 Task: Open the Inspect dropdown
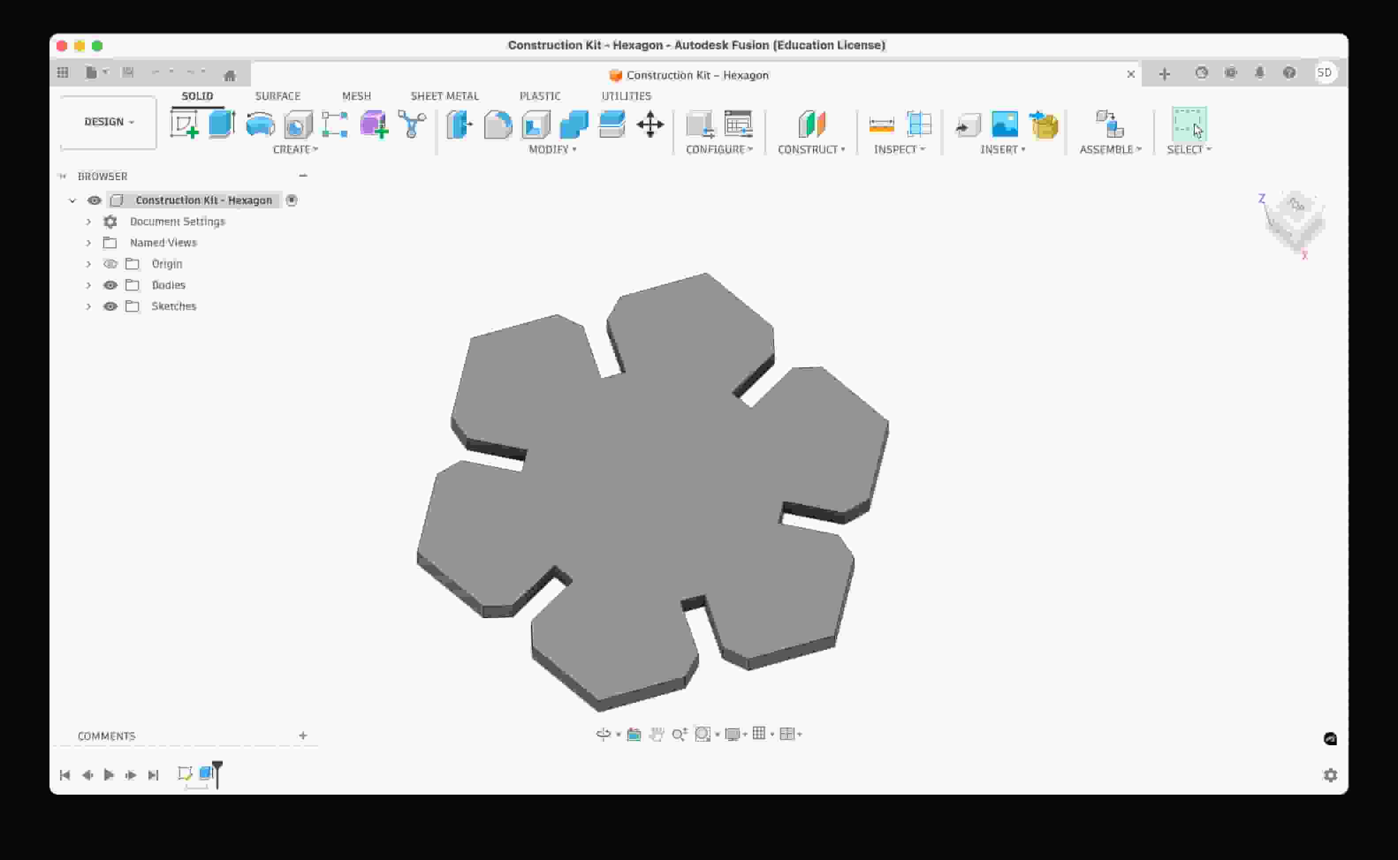click(x=898, y=149)
